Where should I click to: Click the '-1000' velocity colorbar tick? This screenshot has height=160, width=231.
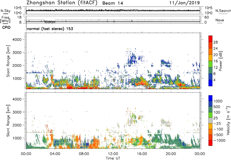219,140
